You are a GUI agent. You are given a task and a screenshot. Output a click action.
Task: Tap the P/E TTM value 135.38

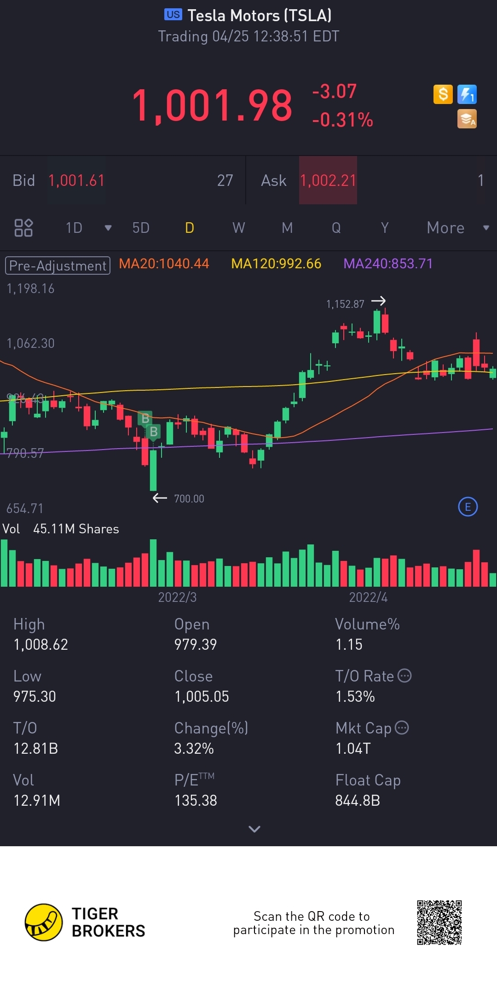[x=196, y=801]
